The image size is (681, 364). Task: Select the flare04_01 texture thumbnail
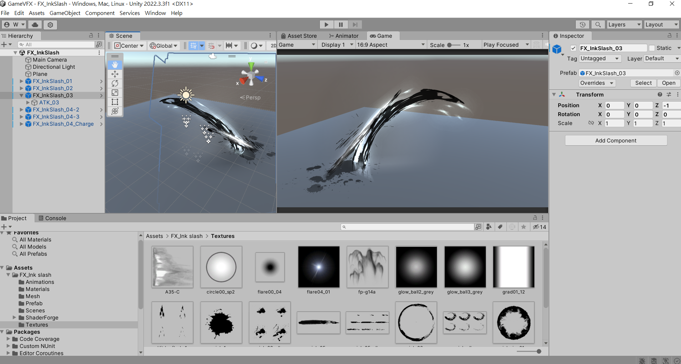pos(319,267)
